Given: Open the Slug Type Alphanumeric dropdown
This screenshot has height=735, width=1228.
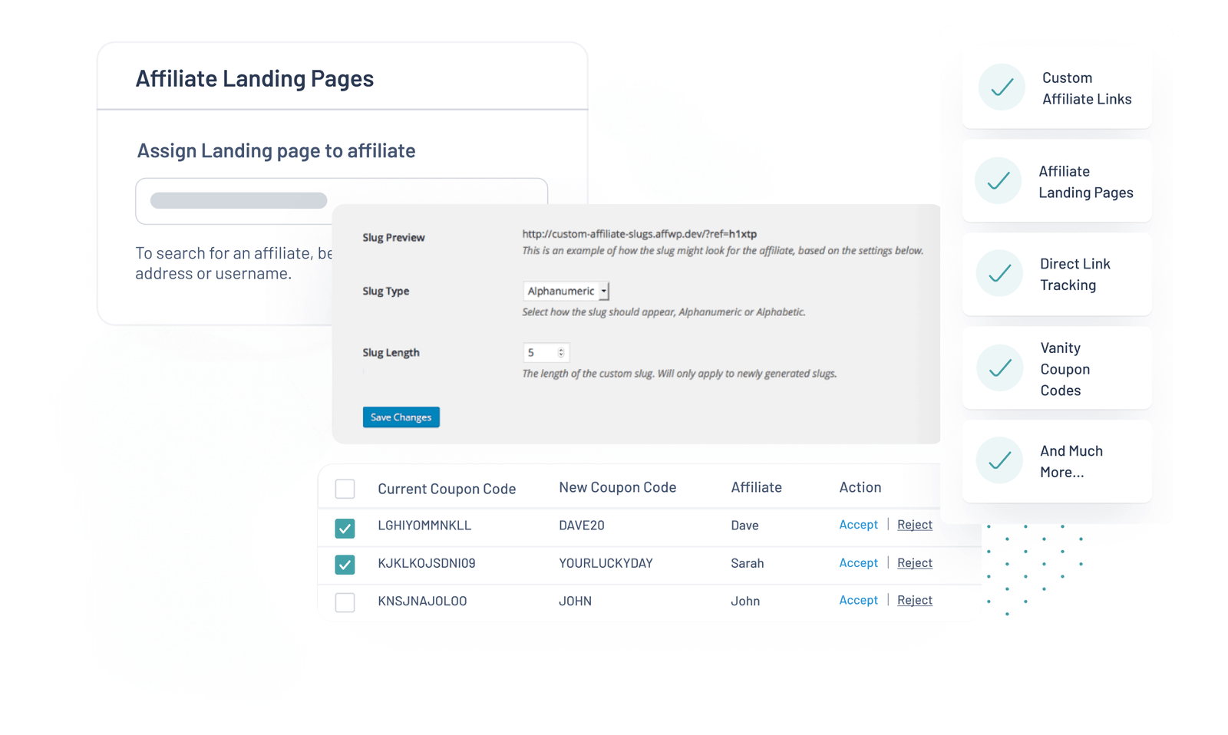Looking at the screenshot, I should coord(566,292).
